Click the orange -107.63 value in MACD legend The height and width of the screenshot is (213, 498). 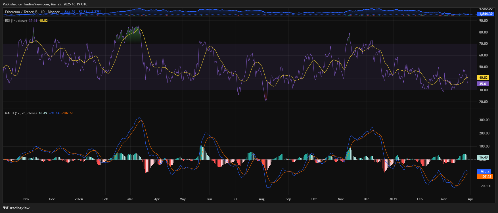pos(67,113)
